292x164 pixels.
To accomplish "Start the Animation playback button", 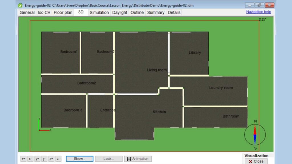I will coord(138,159).
